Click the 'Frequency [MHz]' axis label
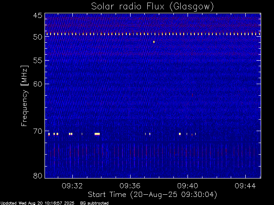 tap(24, 96)
